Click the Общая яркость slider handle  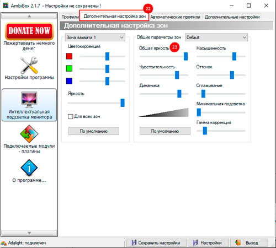186,56
